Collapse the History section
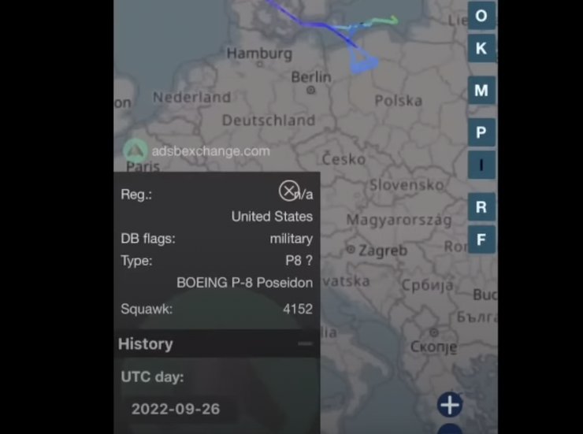Viewport: 583px width, 434px height. [x=305, y=343]
